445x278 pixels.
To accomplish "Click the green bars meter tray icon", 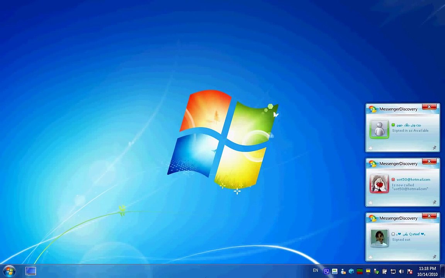I will 335,271.
